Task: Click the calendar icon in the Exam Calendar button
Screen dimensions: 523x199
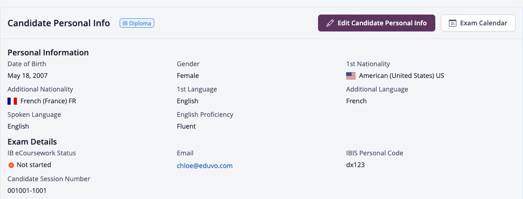Action: point(452,23)
